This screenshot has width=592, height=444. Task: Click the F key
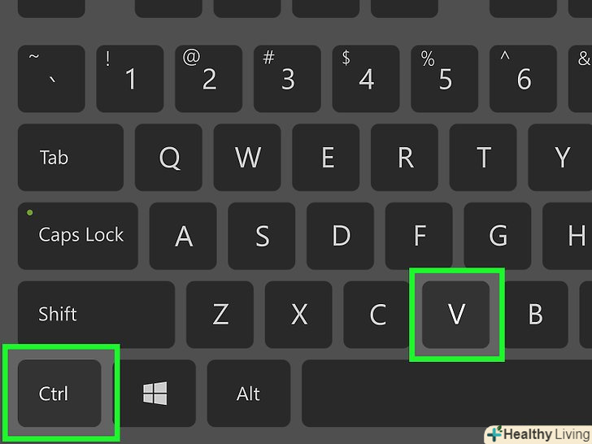click(419, 236)
